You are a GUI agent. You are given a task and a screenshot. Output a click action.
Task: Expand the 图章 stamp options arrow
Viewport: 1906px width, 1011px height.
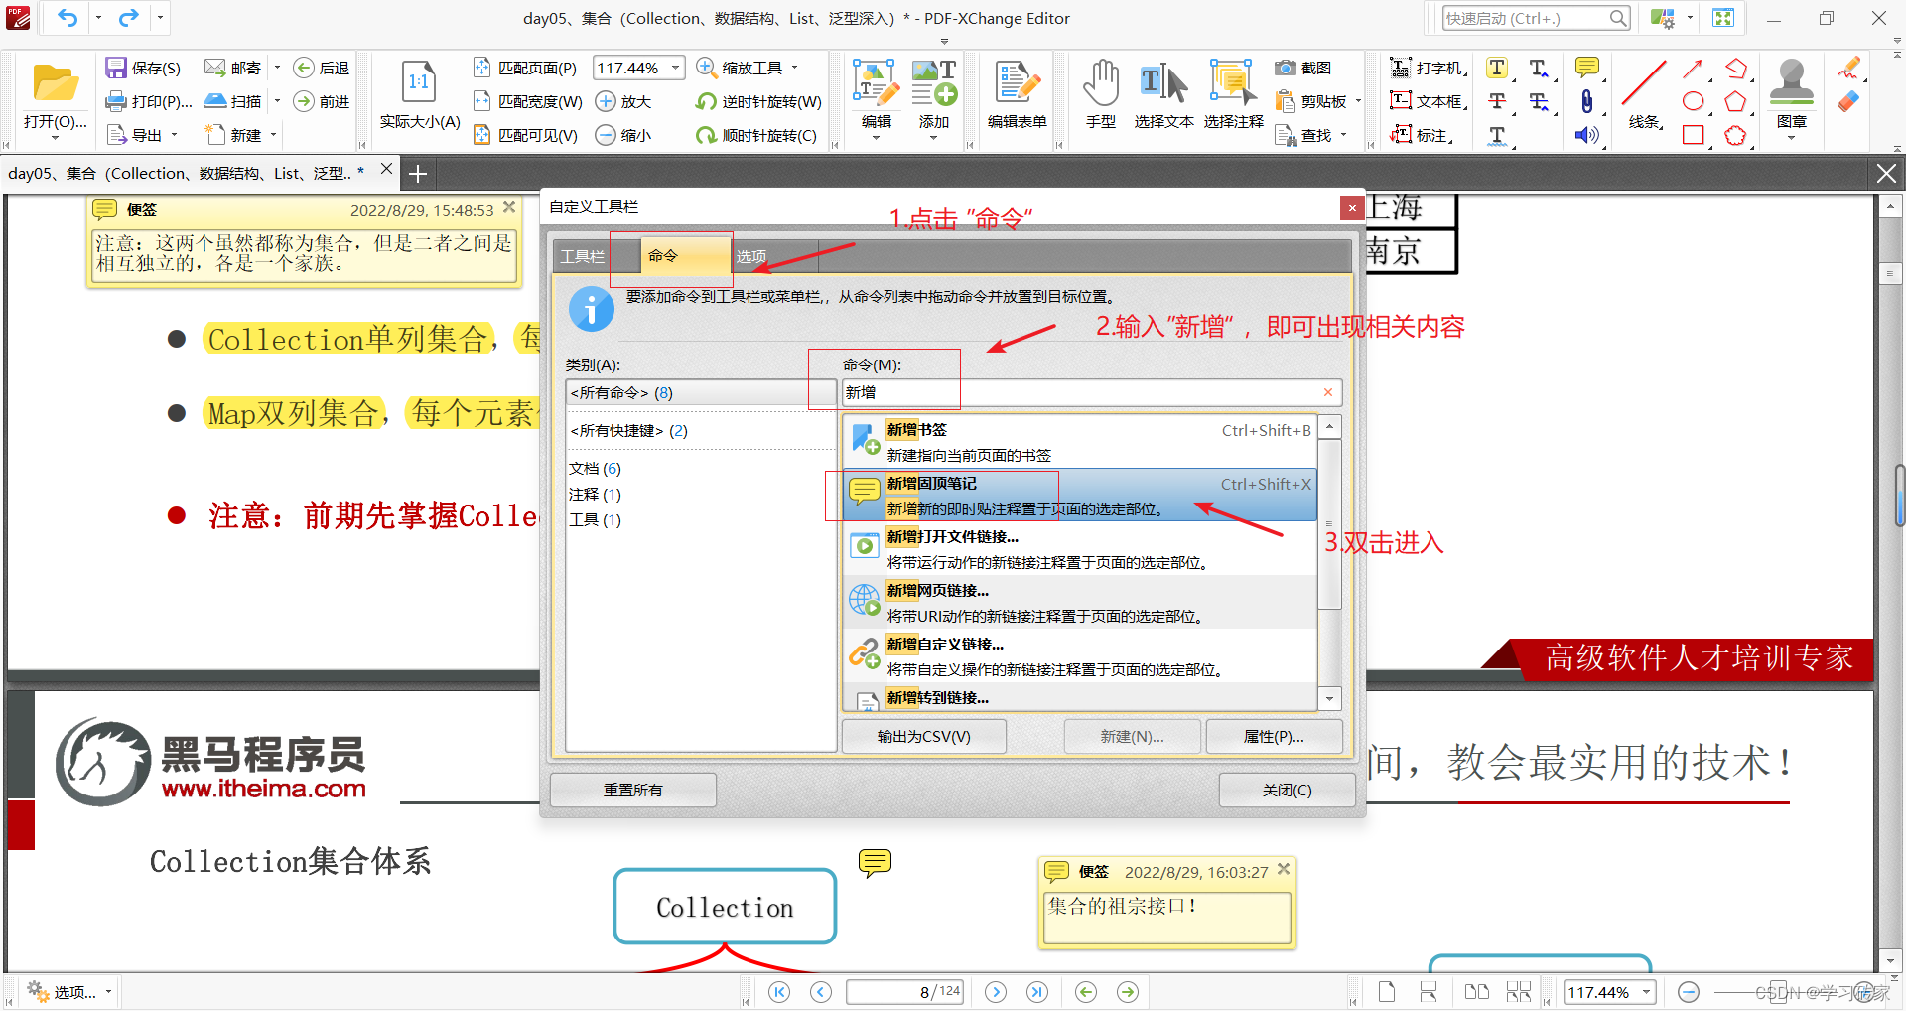click(1791, 138)
